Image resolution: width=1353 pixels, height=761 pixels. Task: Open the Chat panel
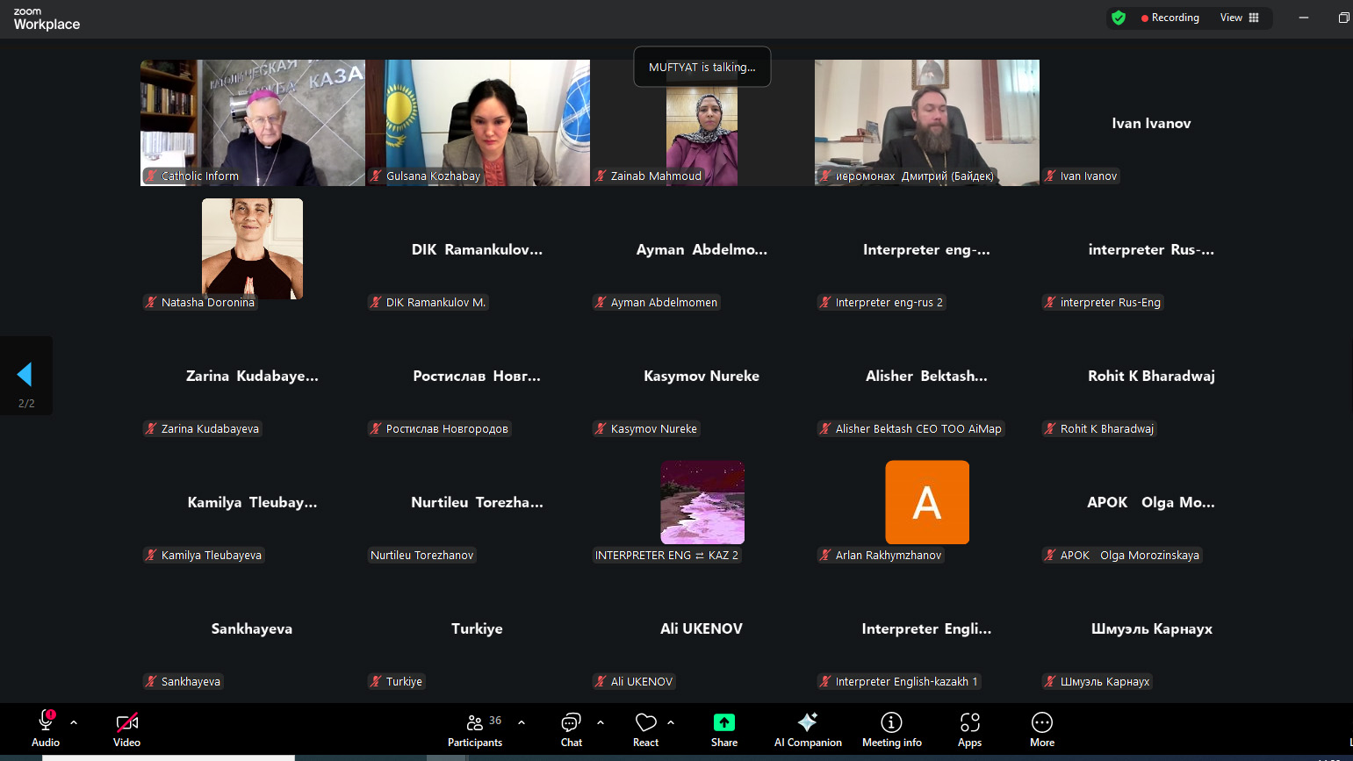click(572, 729)
